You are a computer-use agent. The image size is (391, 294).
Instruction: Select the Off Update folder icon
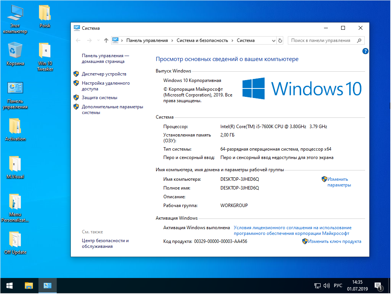(15, 243)
